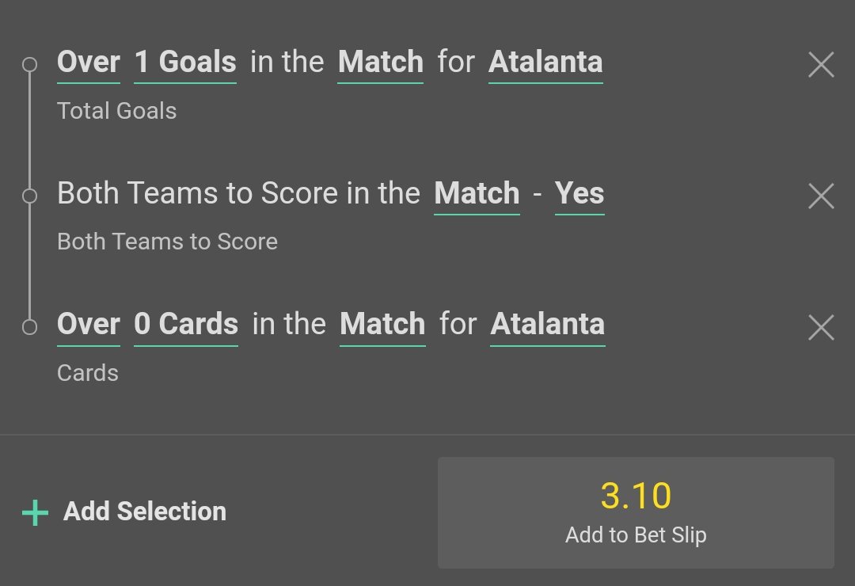Change the '0 Cards' value dropdown

(186, 325)
